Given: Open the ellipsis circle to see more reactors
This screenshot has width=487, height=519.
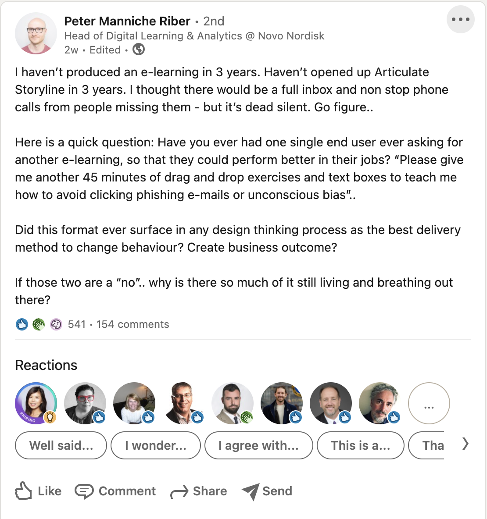Looking at the screenshot, I should click(x=429, y=403).
